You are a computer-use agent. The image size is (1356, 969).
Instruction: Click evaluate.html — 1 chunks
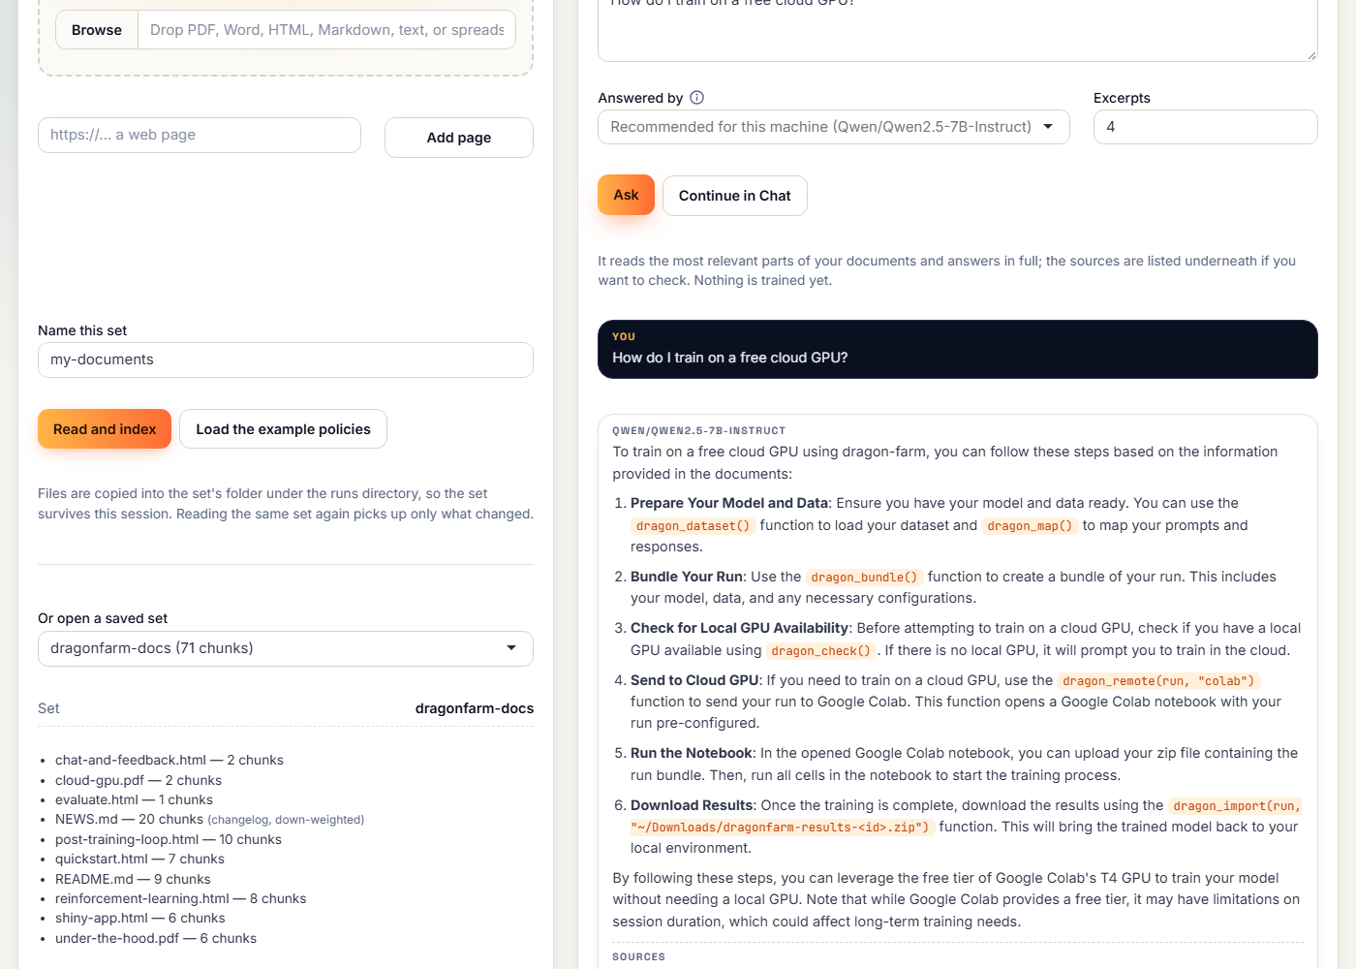point(134,799)
